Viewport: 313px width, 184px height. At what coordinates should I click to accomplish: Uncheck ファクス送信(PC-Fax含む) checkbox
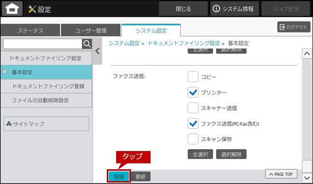(193, 123)
